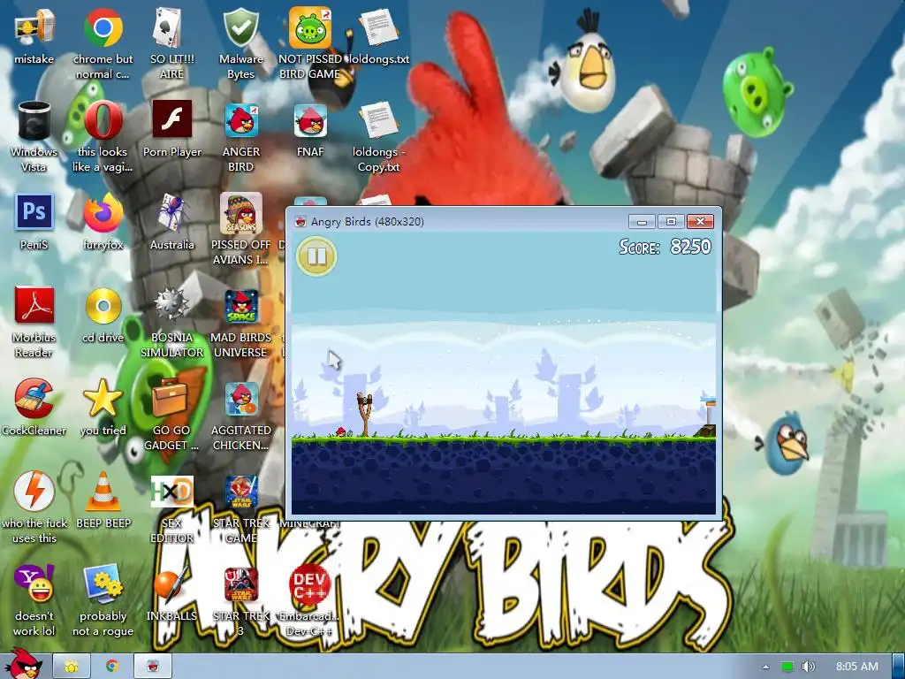
Task: Click the green tray status icon
Action: [x=787, y=667]
